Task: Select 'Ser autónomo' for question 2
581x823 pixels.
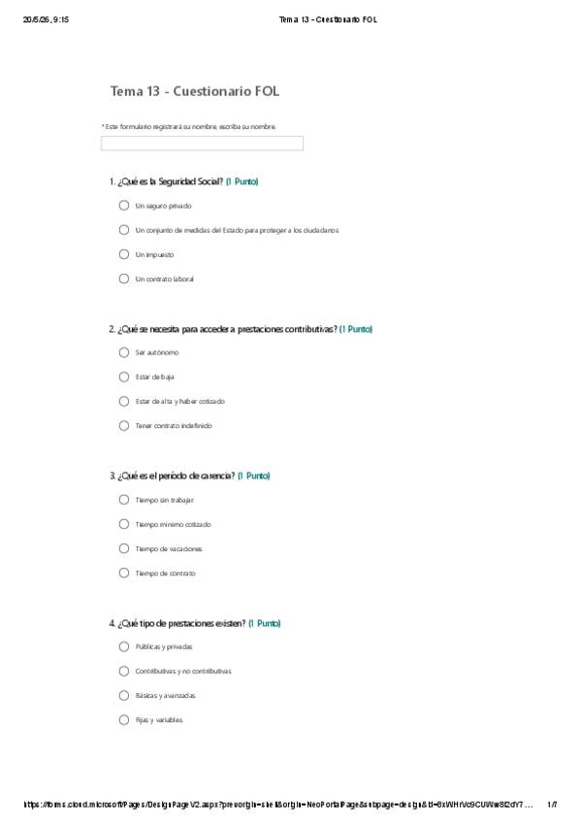Action: pos(124,352)
